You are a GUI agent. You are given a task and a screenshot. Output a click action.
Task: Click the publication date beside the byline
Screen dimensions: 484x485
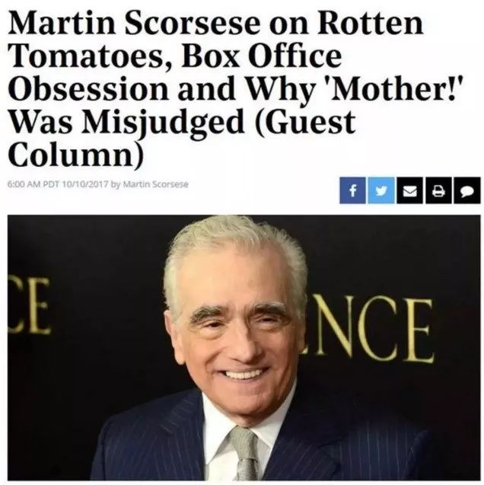click(85, 184)
